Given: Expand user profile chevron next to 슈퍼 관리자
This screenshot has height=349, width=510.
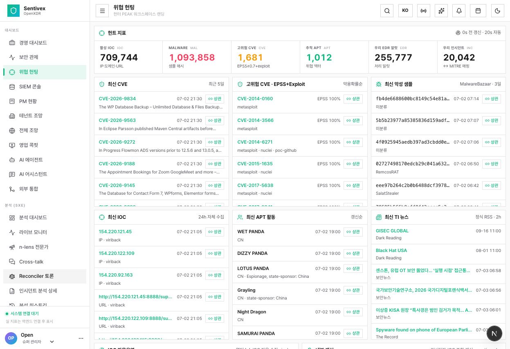Looking at the screenshot, I should (x=52, y=342).
